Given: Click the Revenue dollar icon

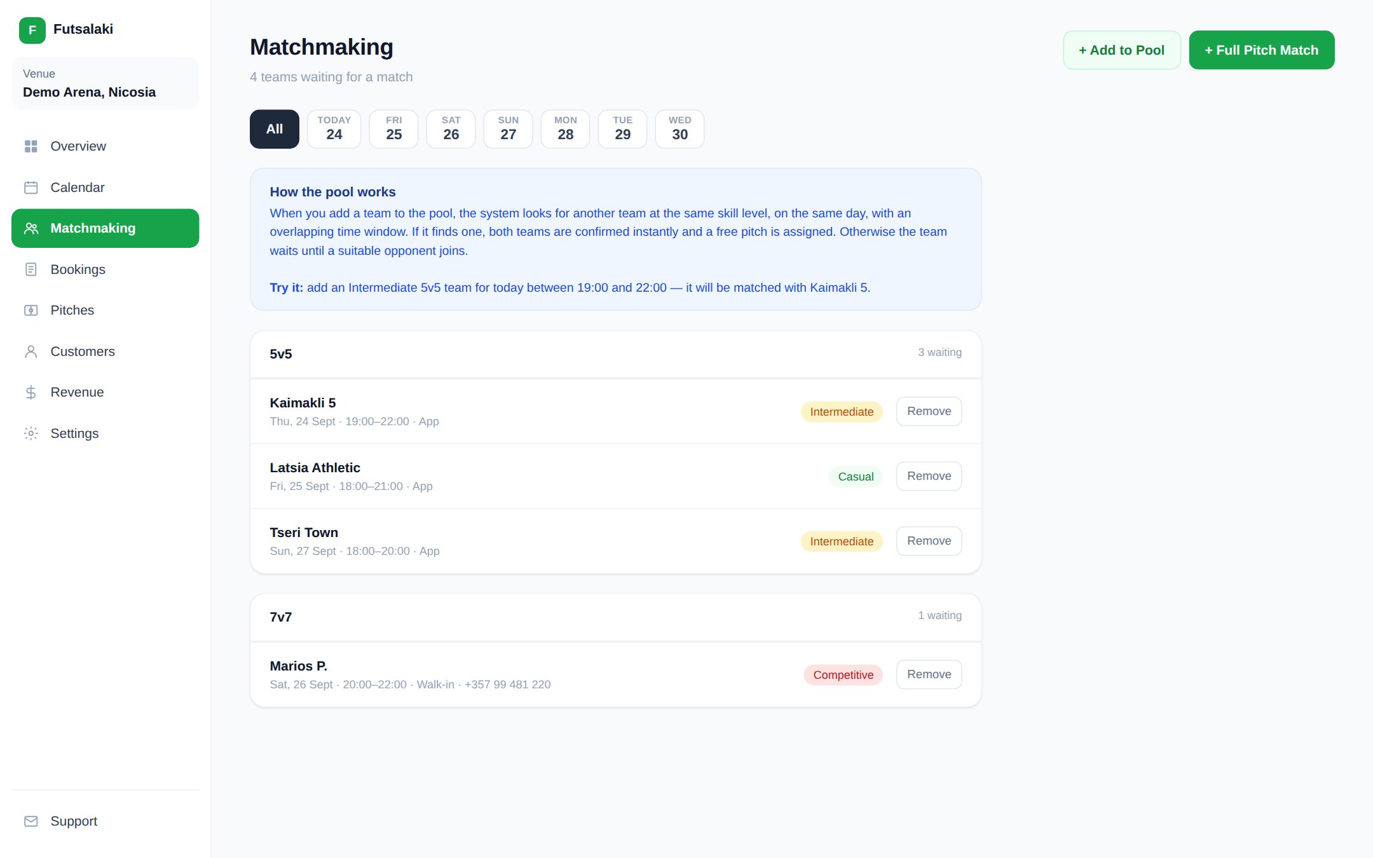Looking at the screenshot, I should [31, 392].
